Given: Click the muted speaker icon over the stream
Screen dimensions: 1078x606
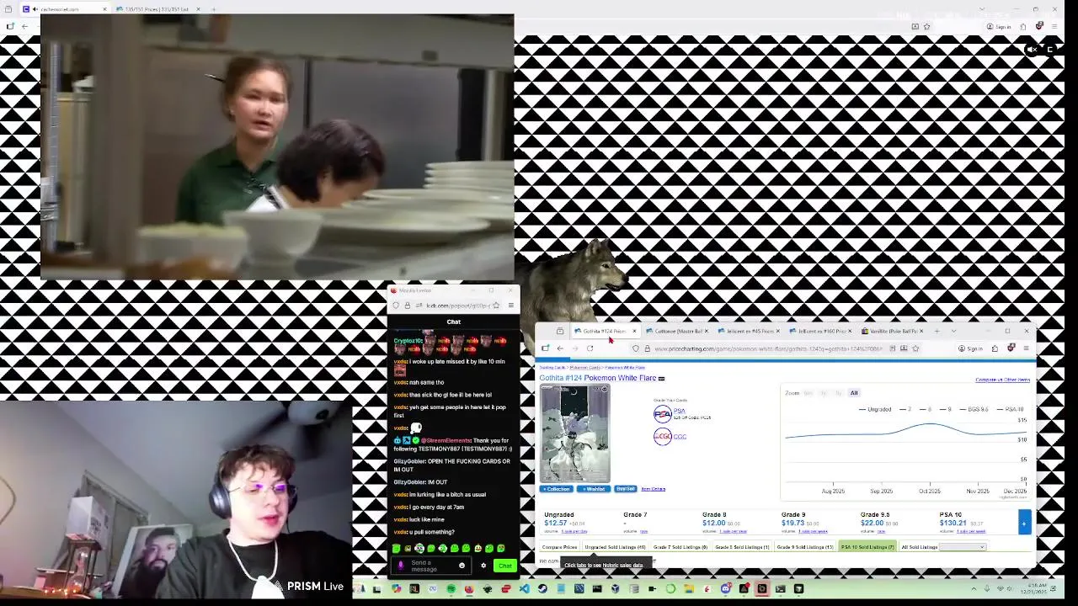Looking at the screenshot, I should [1033, 50].
